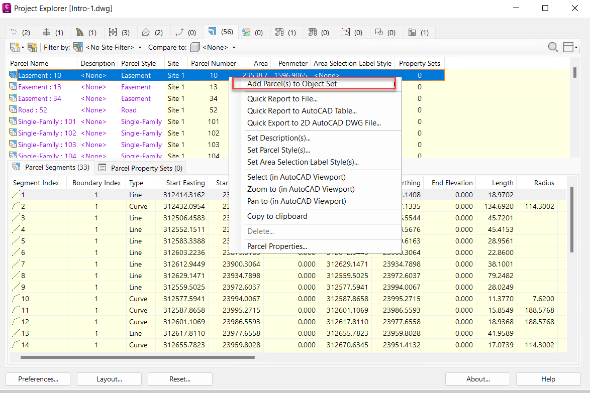Viewport: 590px width, 393px height.
Task: Choose Add Parcel(s) to Object Set
Action: [x=292, y=84]
